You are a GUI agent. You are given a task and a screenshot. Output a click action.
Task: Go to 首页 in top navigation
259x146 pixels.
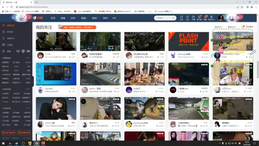point(53,18)
